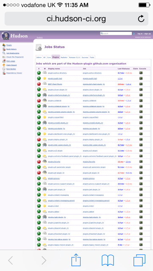Click the Hudson butler logo

click(x=6, y=36)
